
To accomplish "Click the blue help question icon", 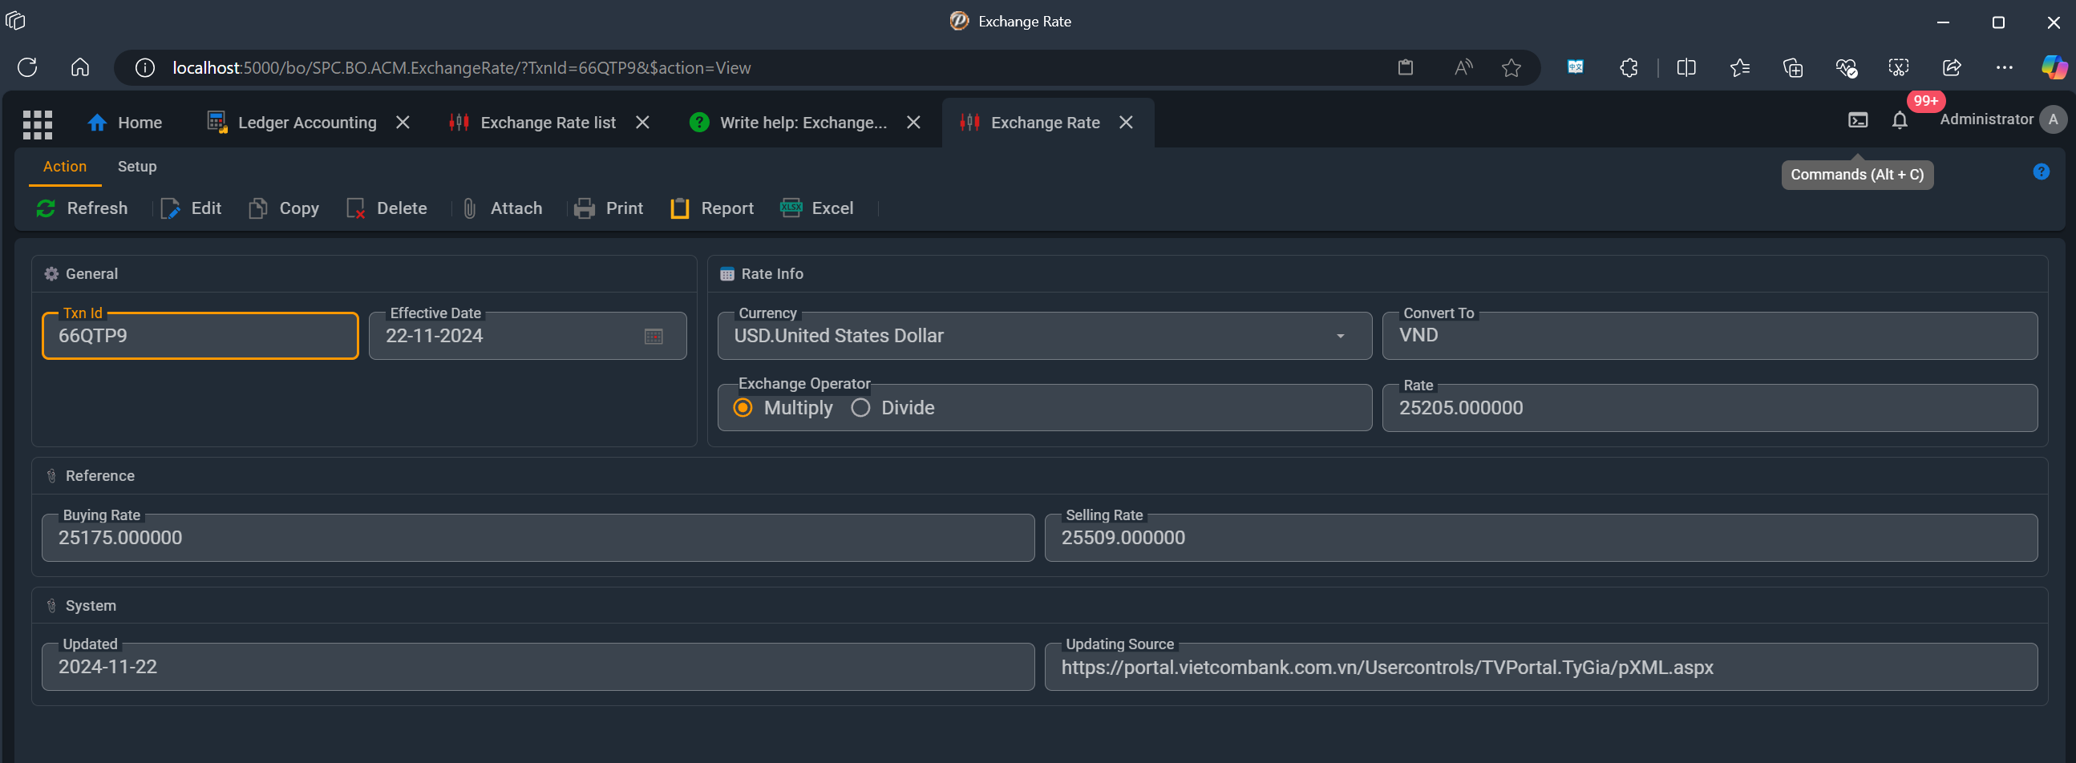I will click(x=2042, y=172).
